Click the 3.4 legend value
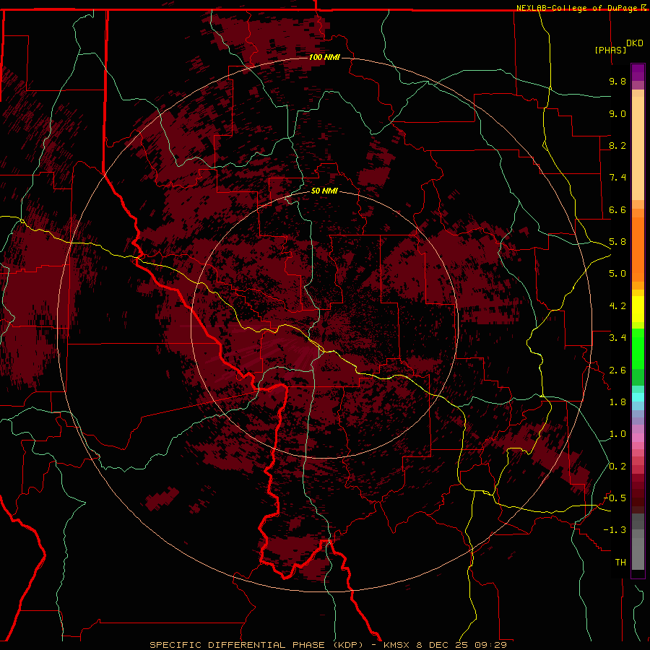Viewport: 650px width, 650px height. point(617,338)
